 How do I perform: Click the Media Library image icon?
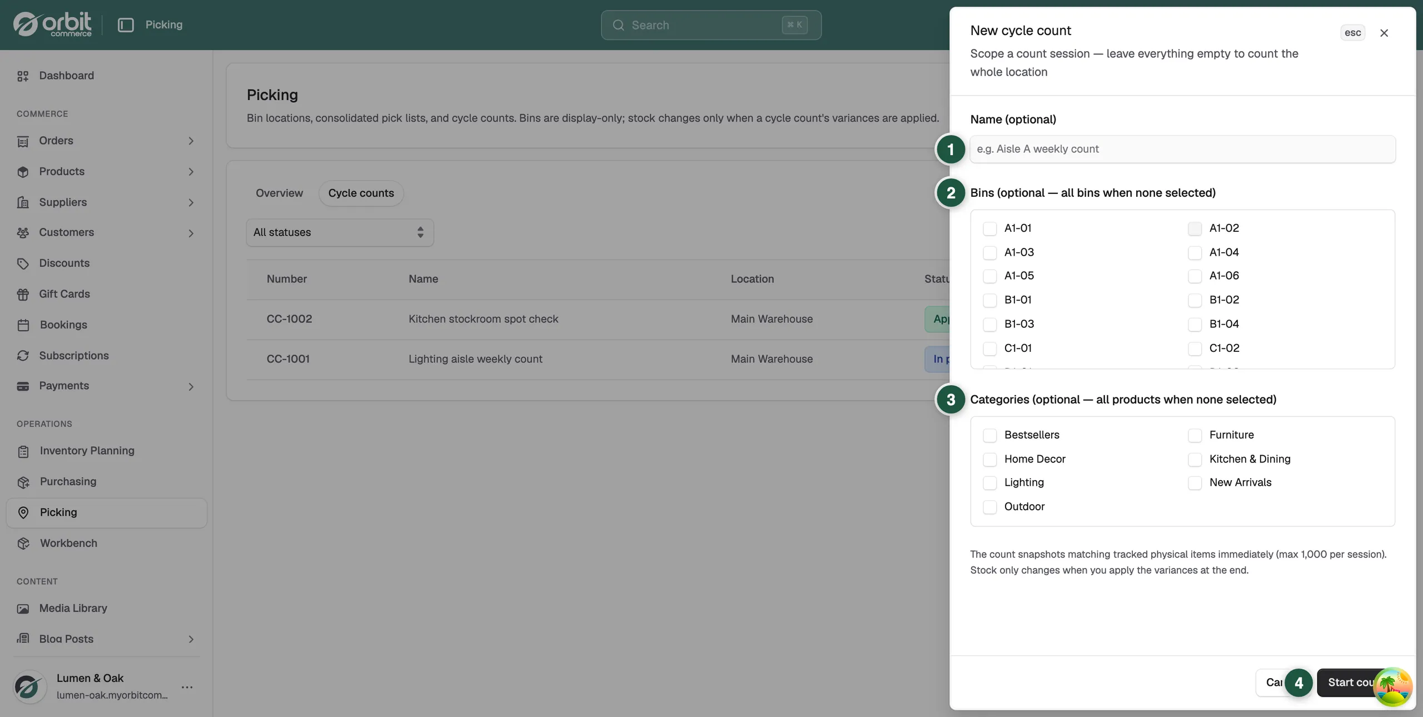point(23,609)
